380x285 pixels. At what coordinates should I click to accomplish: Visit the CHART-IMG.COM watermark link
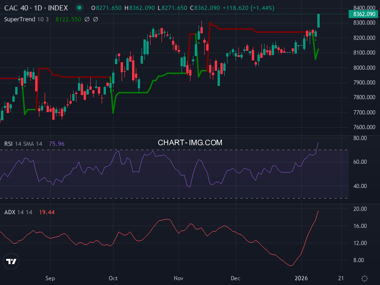click(189, 142)
